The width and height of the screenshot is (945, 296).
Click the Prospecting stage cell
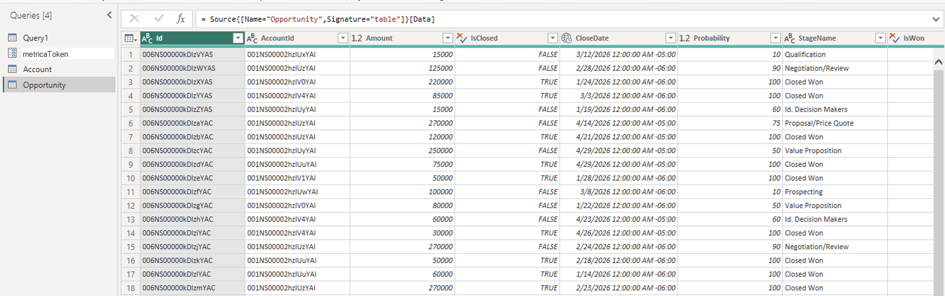(835, 192)
